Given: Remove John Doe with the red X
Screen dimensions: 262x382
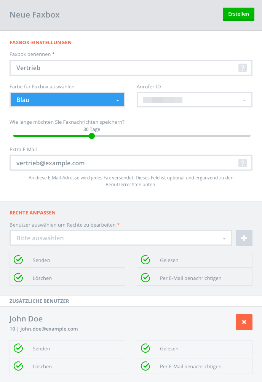Looking at the screenshot, I should click(x=244, y=322).
